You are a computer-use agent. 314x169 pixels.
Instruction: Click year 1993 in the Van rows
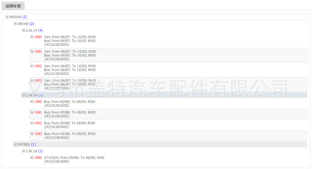pyautogui.click(x=38, y=81)
